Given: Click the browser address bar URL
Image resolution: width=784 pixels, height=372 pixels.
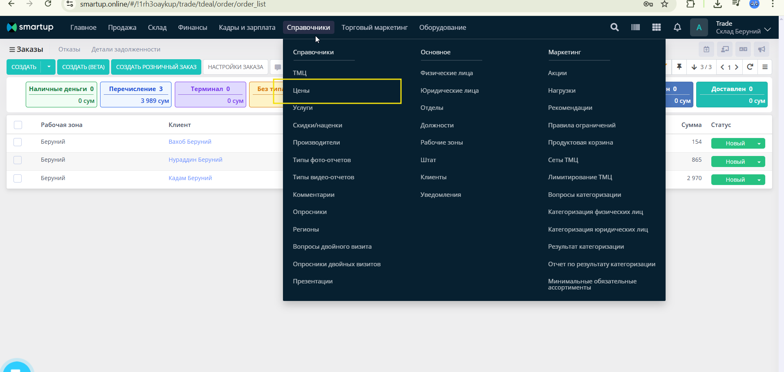Looking at the screenshot, I should click(173, 4).
